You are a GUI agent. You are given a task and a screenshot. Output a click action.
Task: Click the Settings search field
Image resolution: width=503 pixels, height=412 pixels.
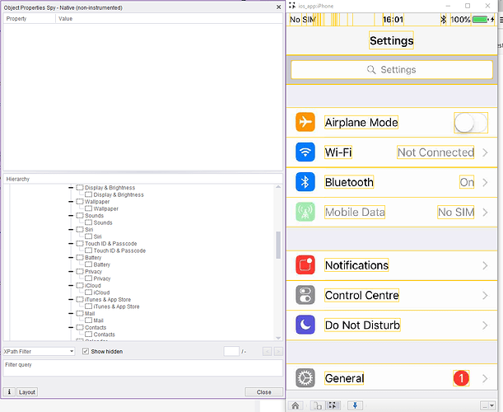(x=391, y=70)
